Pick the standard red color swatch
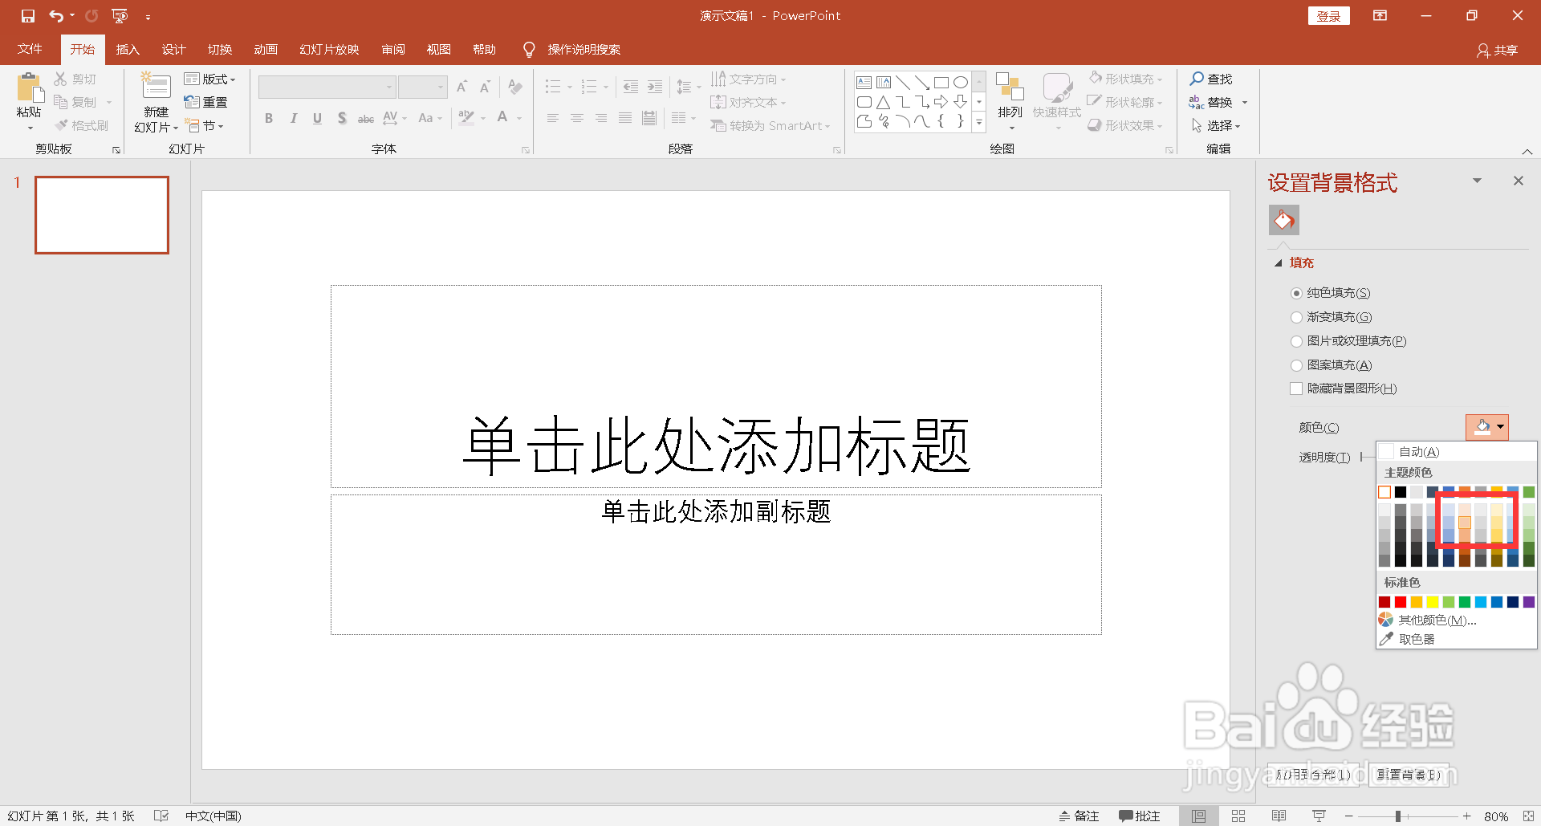Viewport: 1541px width, 826px height. click(x=1401, y=602)
